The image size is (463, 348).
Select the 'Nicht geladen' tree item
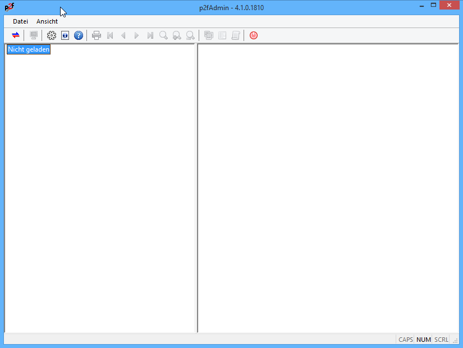(x=29, y=49)
